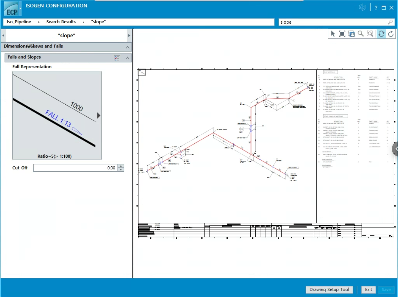The height and width of the screenshot is (297, 398).
Task: Click the Exit button
Action: (368, 290)
